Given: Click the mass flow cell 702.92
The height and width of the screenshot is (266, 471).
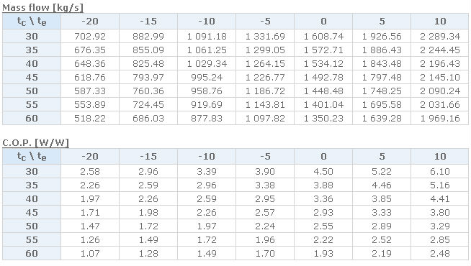Looking at the screenshot, I should tap(90, 36).
